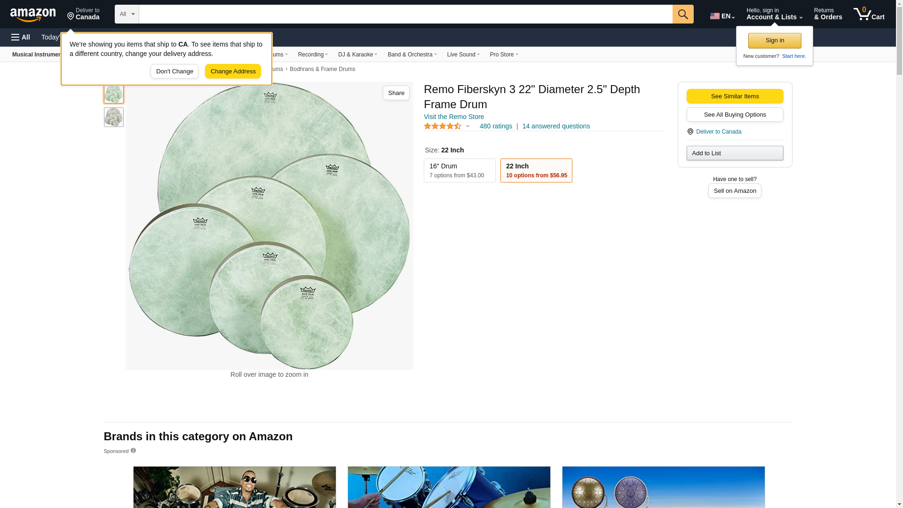The height and width of the screenshot is (508, 903).
Task: Click the Deliver to Canada location link
Action: (x=718, y=132)
